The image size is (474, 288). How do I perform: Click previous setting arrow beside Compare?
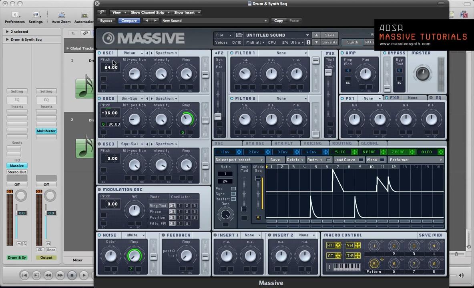point(147,20)
